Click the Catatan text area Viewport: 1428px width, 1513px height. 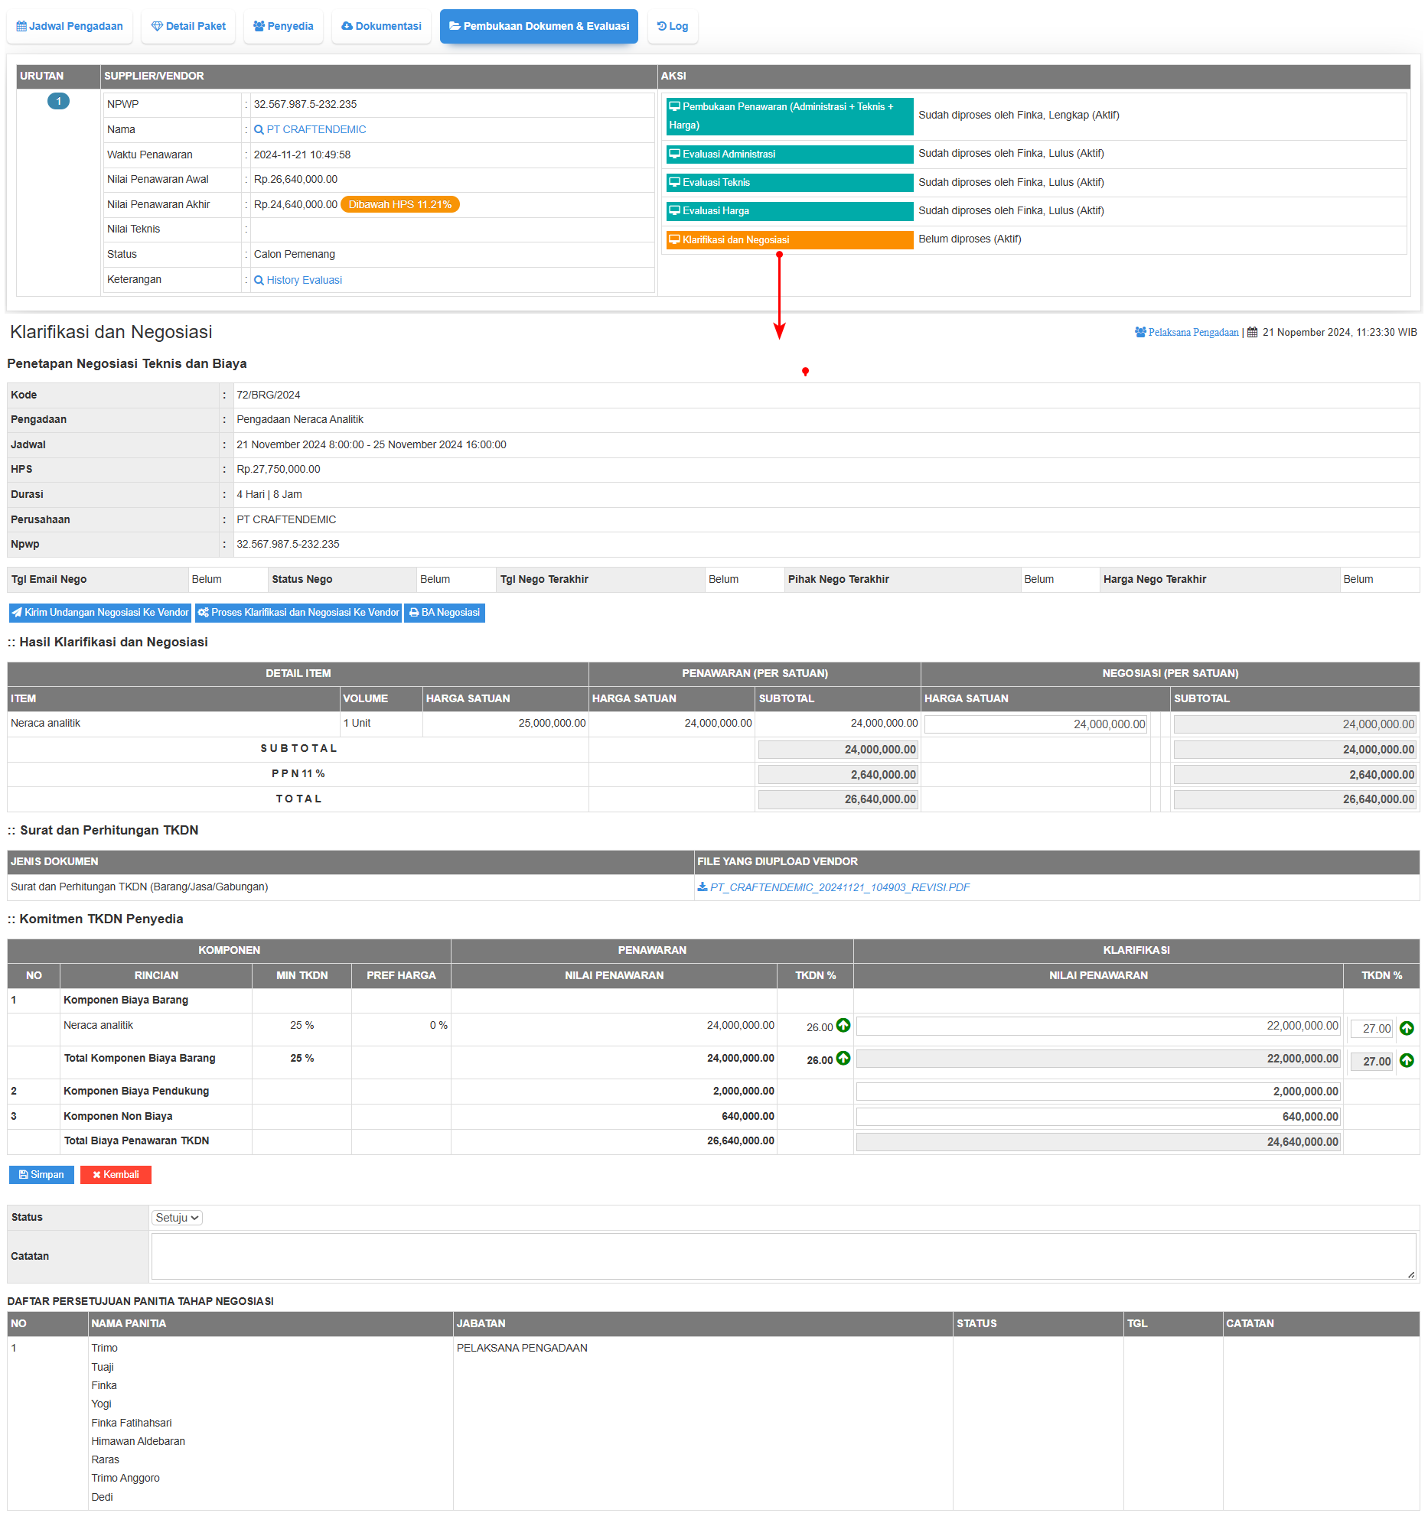pyautogui.click(x=784, y=1256)
